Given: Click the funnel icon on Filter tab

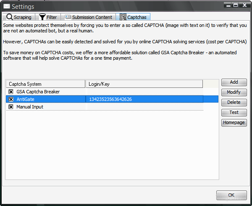Looking at the screenshot, I should [x=42, y=17].
